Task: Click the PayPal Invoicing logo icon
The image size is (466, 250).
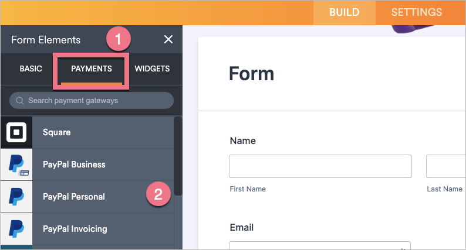Action: click(16, 229)
